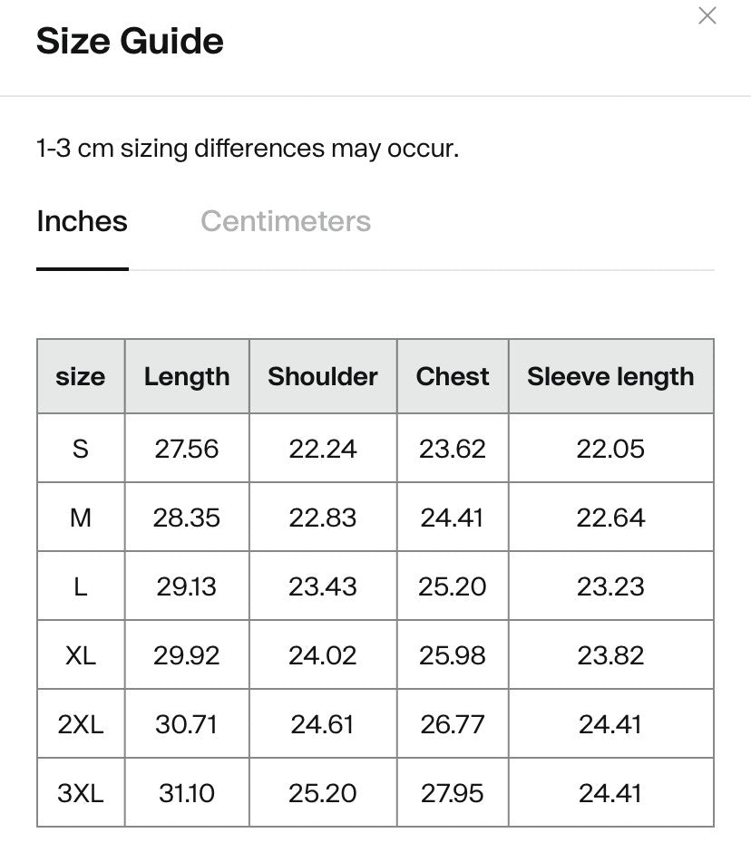Select the M size row label
Image resolution: width=751 pixels, height=862 pixels.
pos(81,518)
